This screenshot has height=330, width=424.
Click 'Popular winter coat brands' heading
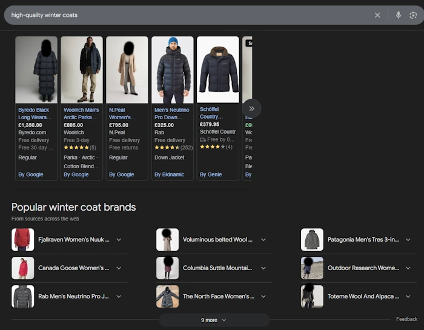(73, 207)
